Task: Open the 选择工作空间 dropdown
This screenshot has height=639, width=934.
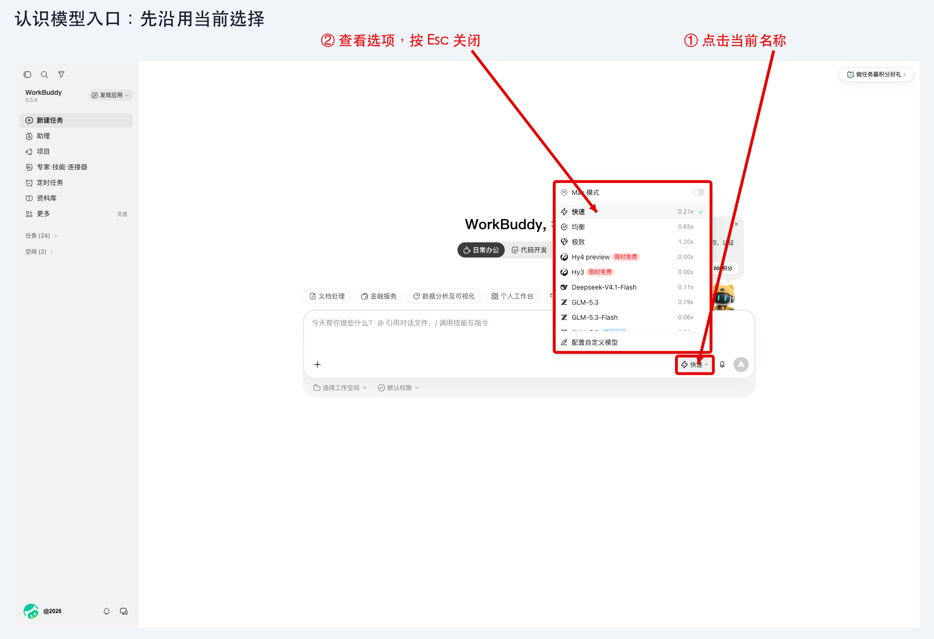Action: point(340,388)
